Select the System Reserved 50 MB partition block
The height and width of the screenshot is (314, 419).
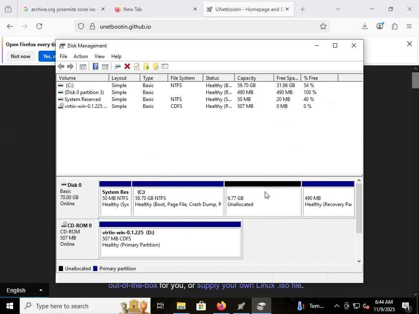[x=115, y=199]
